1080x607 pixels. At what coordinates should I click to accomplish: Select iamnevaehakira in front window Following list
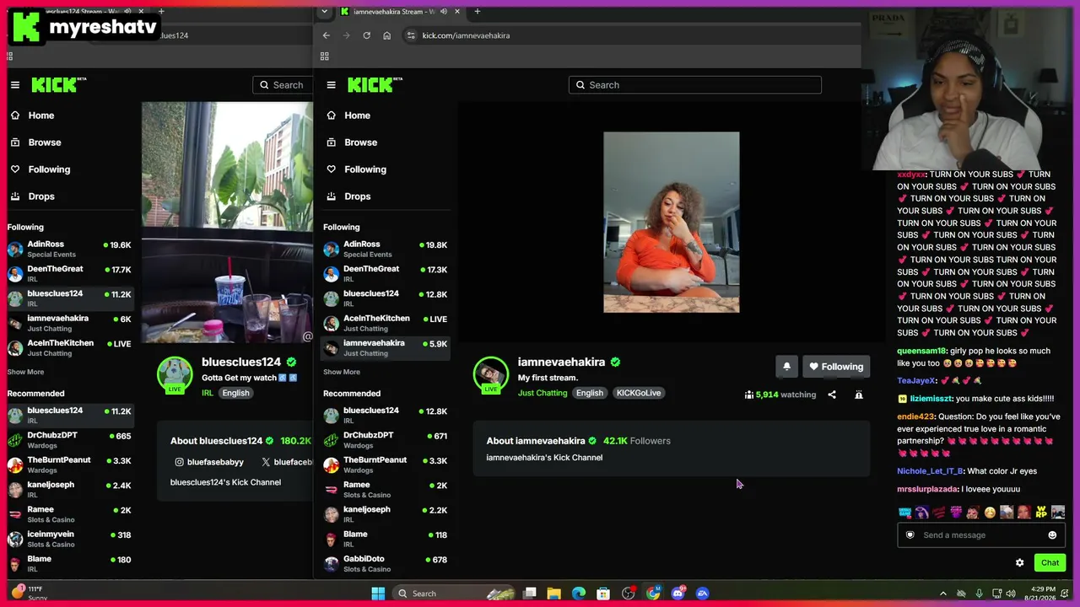click(x=386, y=347)
